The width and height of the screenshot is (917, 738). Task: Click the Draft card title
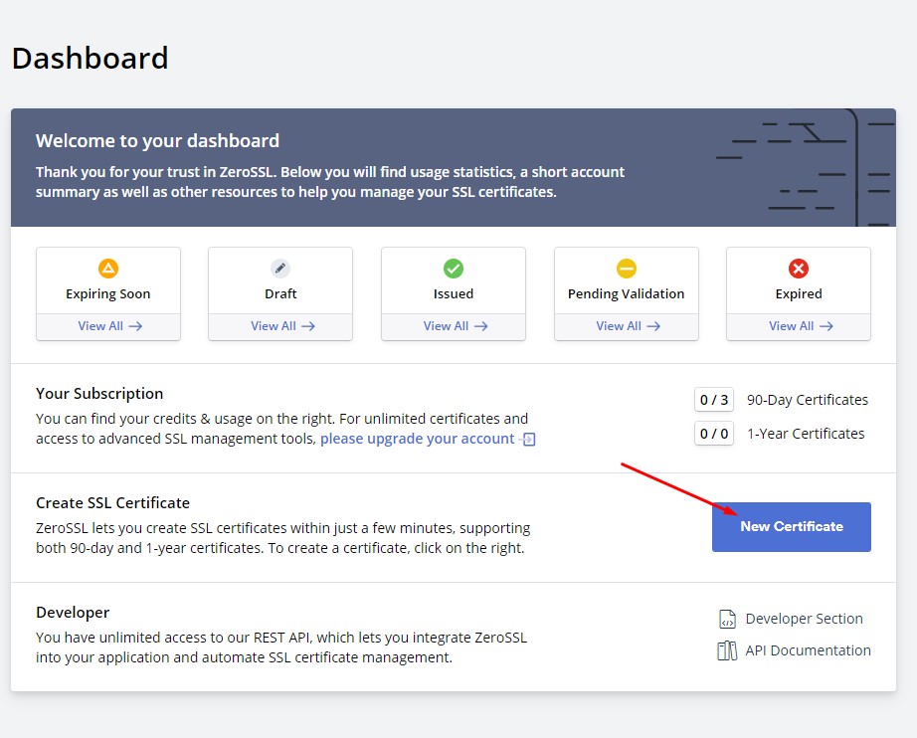pos(280,293)
